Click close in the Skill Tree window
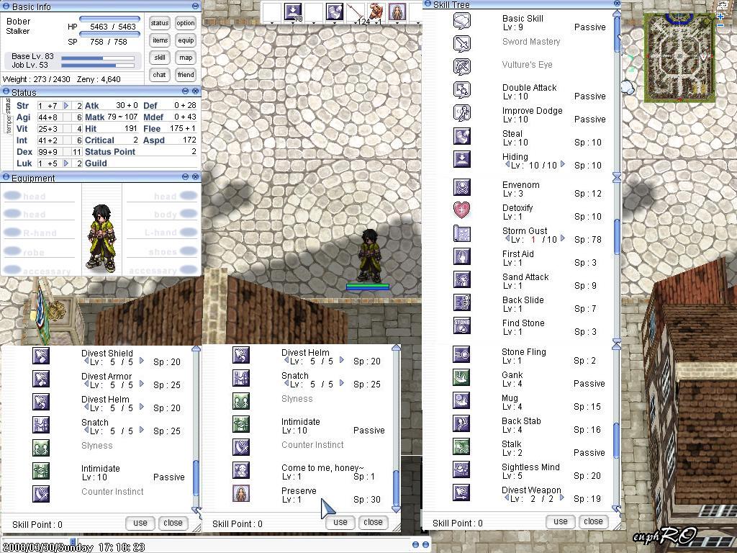The height and width of the screenshot is (553, 737). tap(593, 521)
